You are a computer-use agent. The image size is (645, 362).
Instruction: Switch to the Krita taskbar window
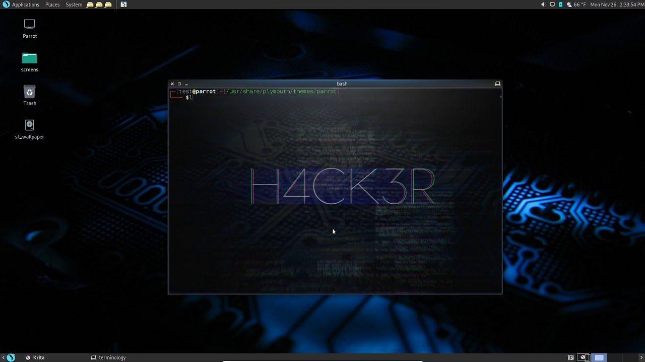click(35, 357)
